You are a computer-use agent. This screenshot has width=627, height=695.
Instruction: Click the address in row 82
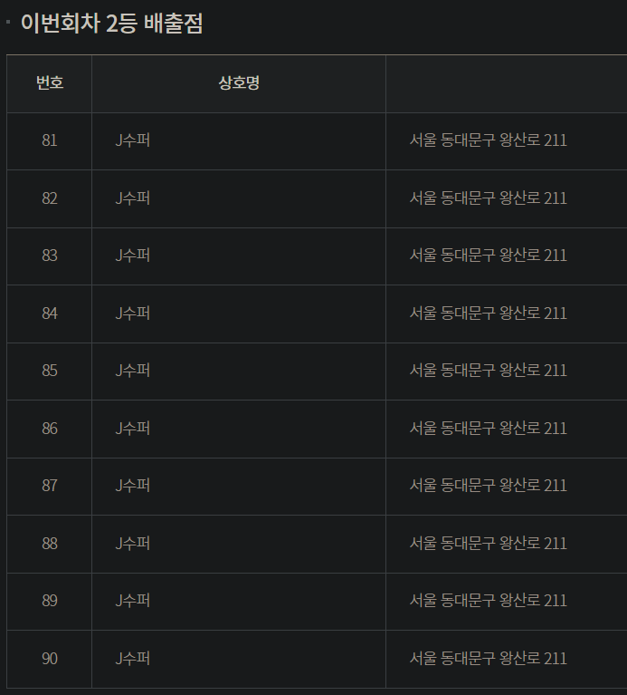(488, 198)
